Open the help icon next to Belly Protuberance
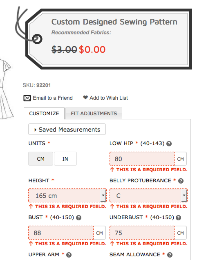This screenshot has height=260, width=197. click(181, 181)
